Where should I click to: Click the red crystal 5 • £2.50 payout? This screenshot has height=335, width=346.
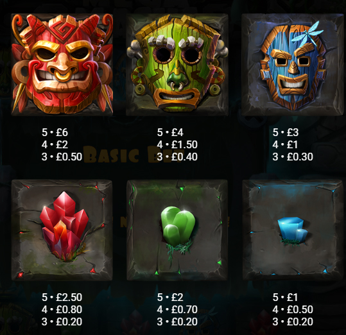(x=62, y=297)
